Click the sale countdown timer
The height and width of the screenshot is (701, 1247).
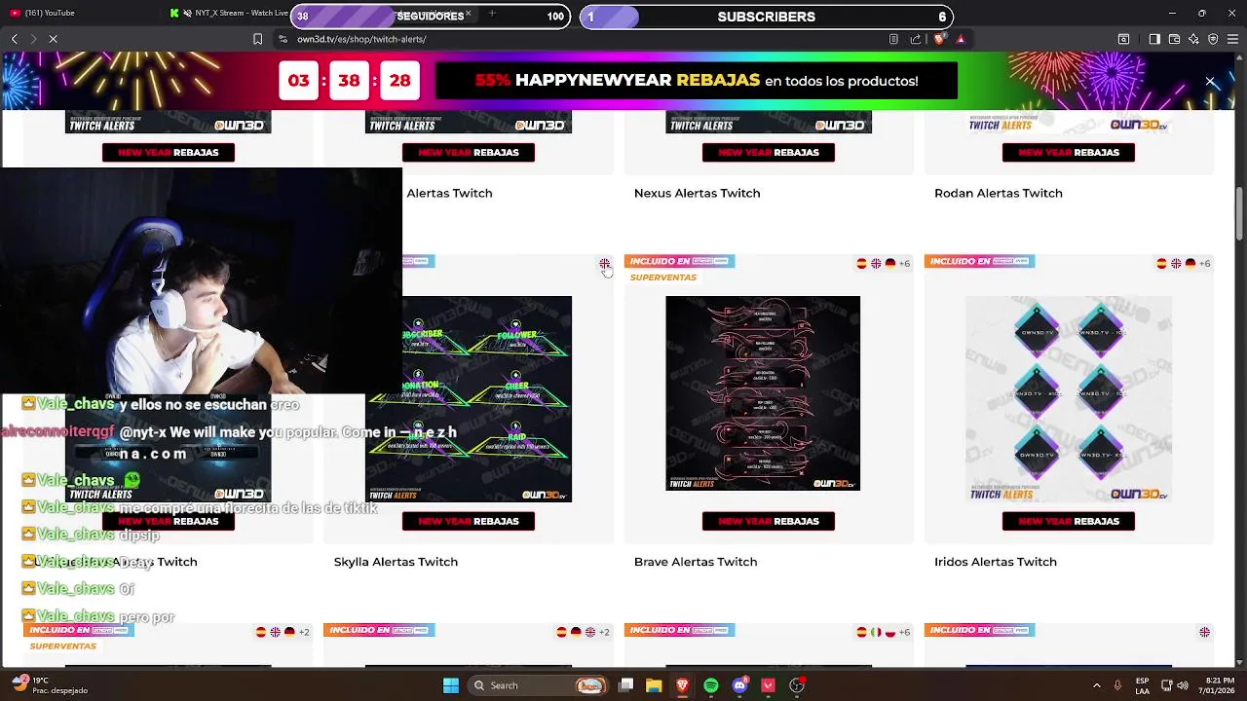click(349, 81)
